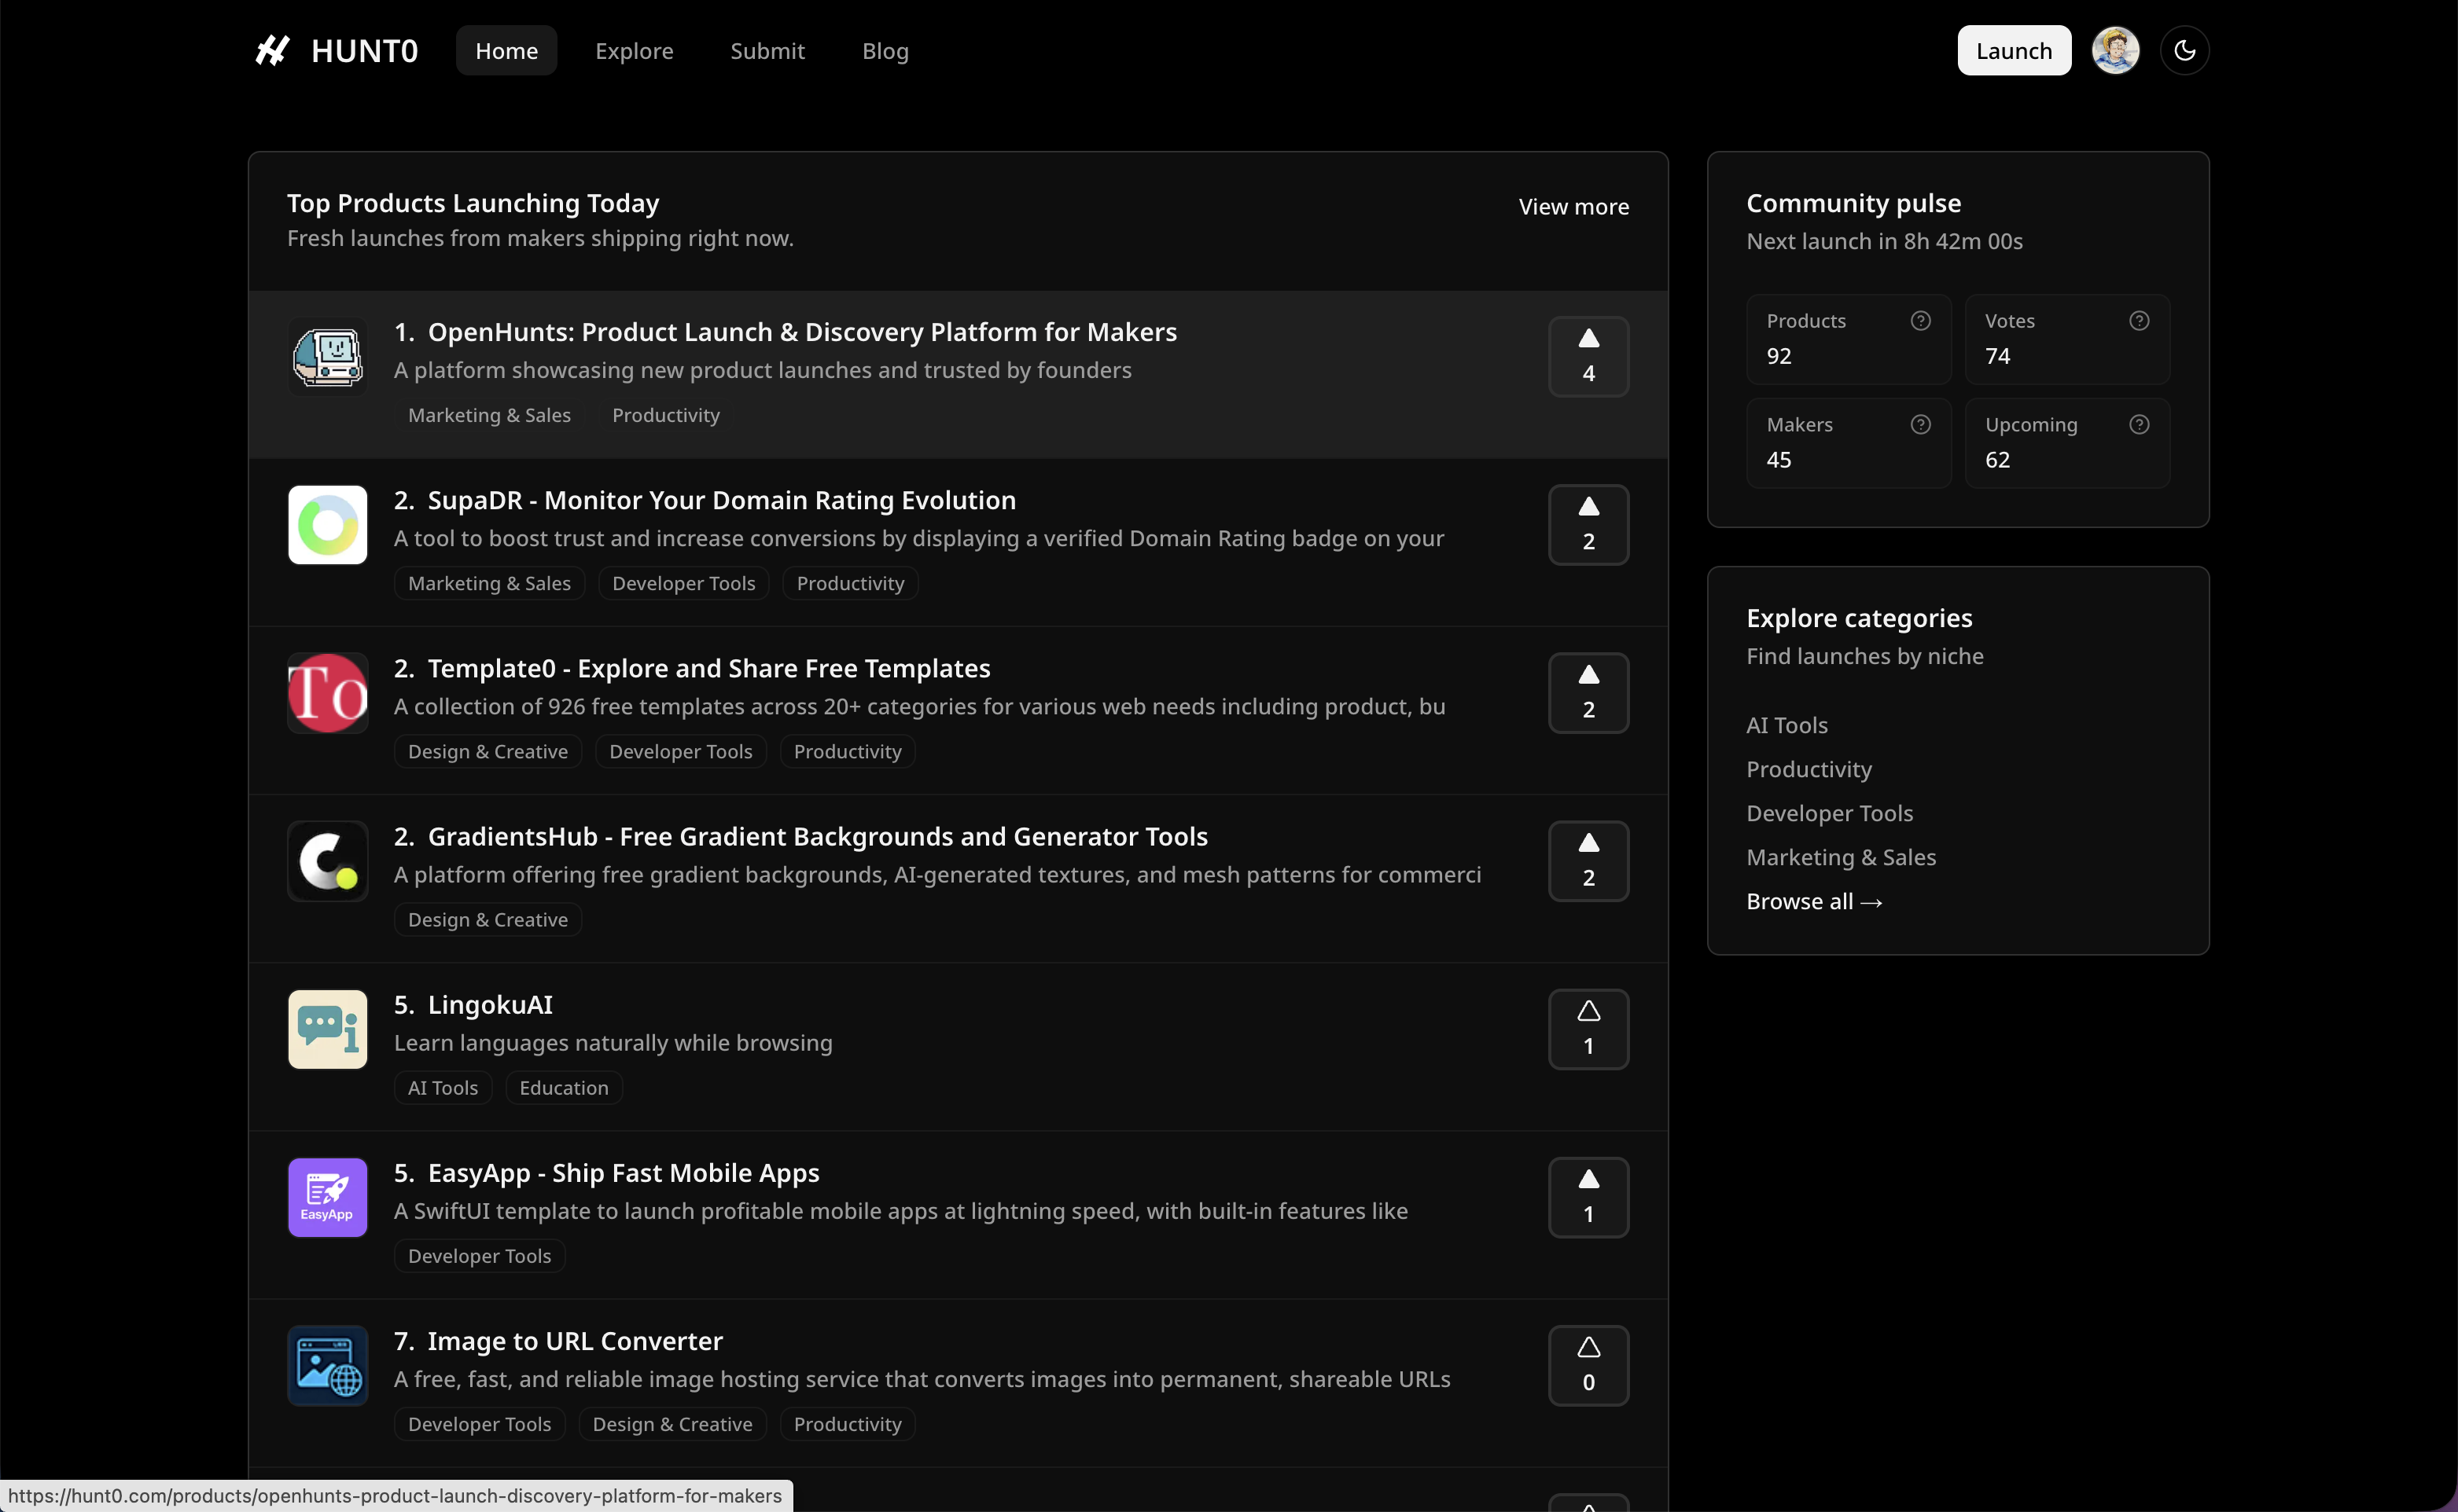Click the Makers stat help icon

pos(1920,425)
